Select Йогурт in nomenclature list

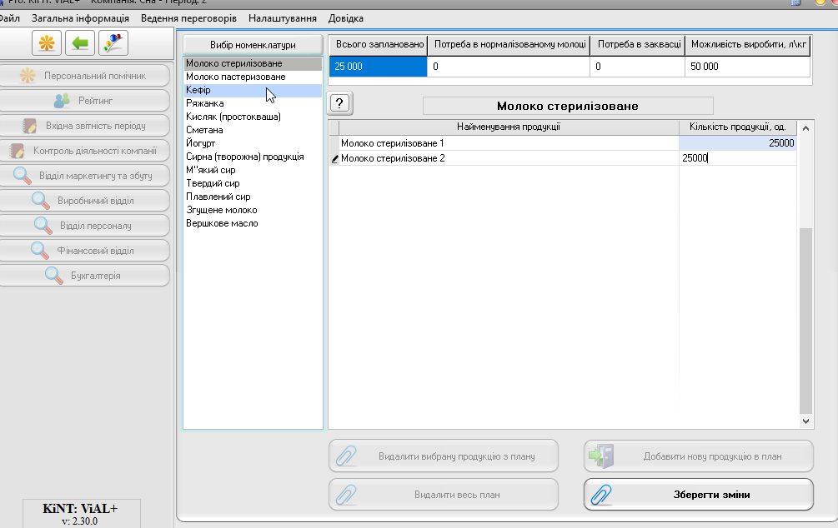pyautogui.click(x=253, y=143)
